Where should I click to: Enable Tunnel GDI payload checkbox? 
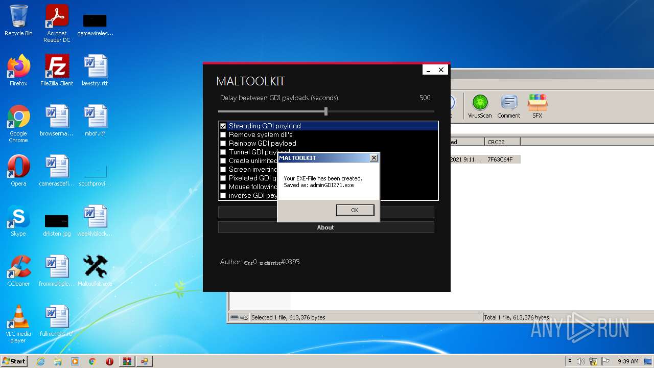pos(223,152)
